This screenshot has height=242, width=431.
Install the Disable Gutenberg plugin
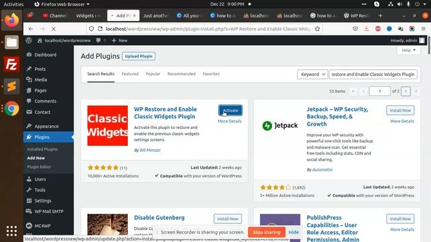click(x=228, y=218)
